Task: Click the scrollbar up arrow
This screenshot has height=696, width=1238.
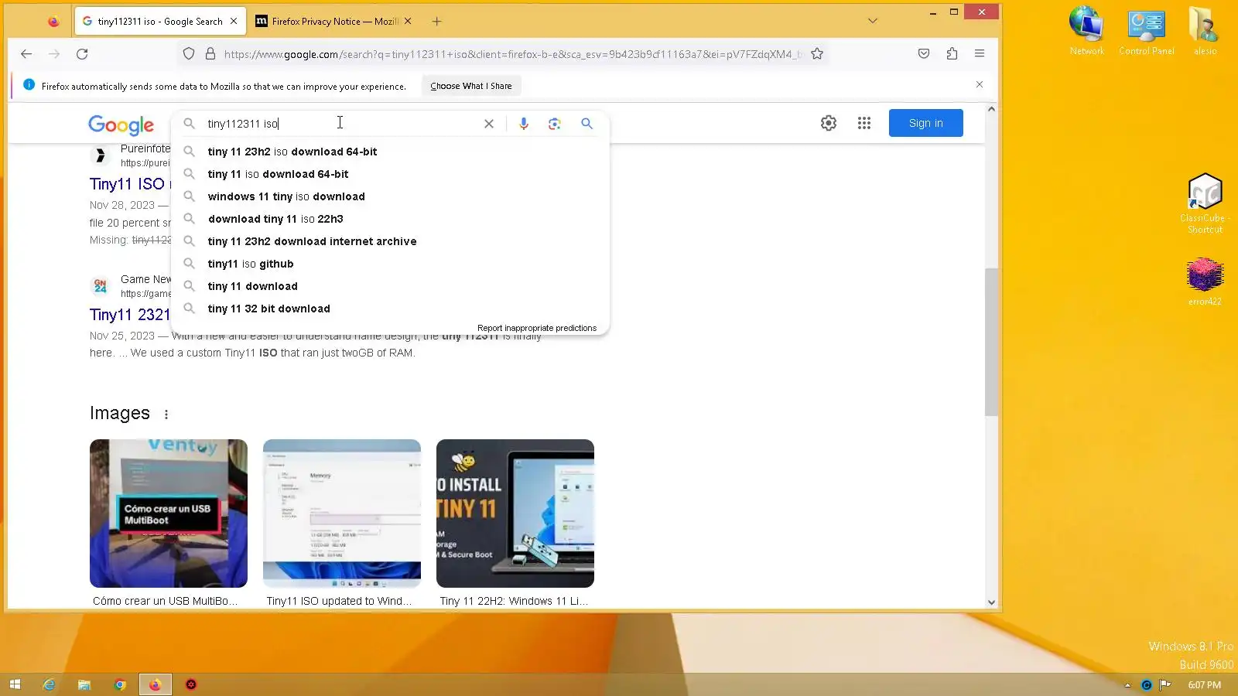Action: click(x=991, y=109)
